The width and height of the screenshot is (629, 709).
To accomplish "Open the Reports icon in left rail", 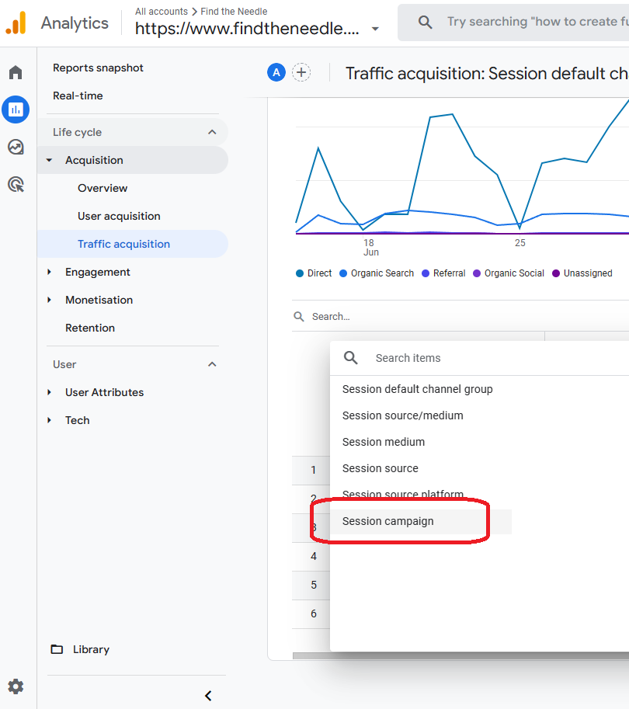I will pyautogui.click(x=16, y=109).
